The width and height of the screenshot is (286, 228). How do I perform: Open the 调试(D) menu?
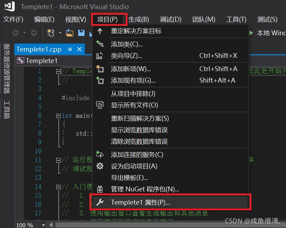tap(170, 19)
